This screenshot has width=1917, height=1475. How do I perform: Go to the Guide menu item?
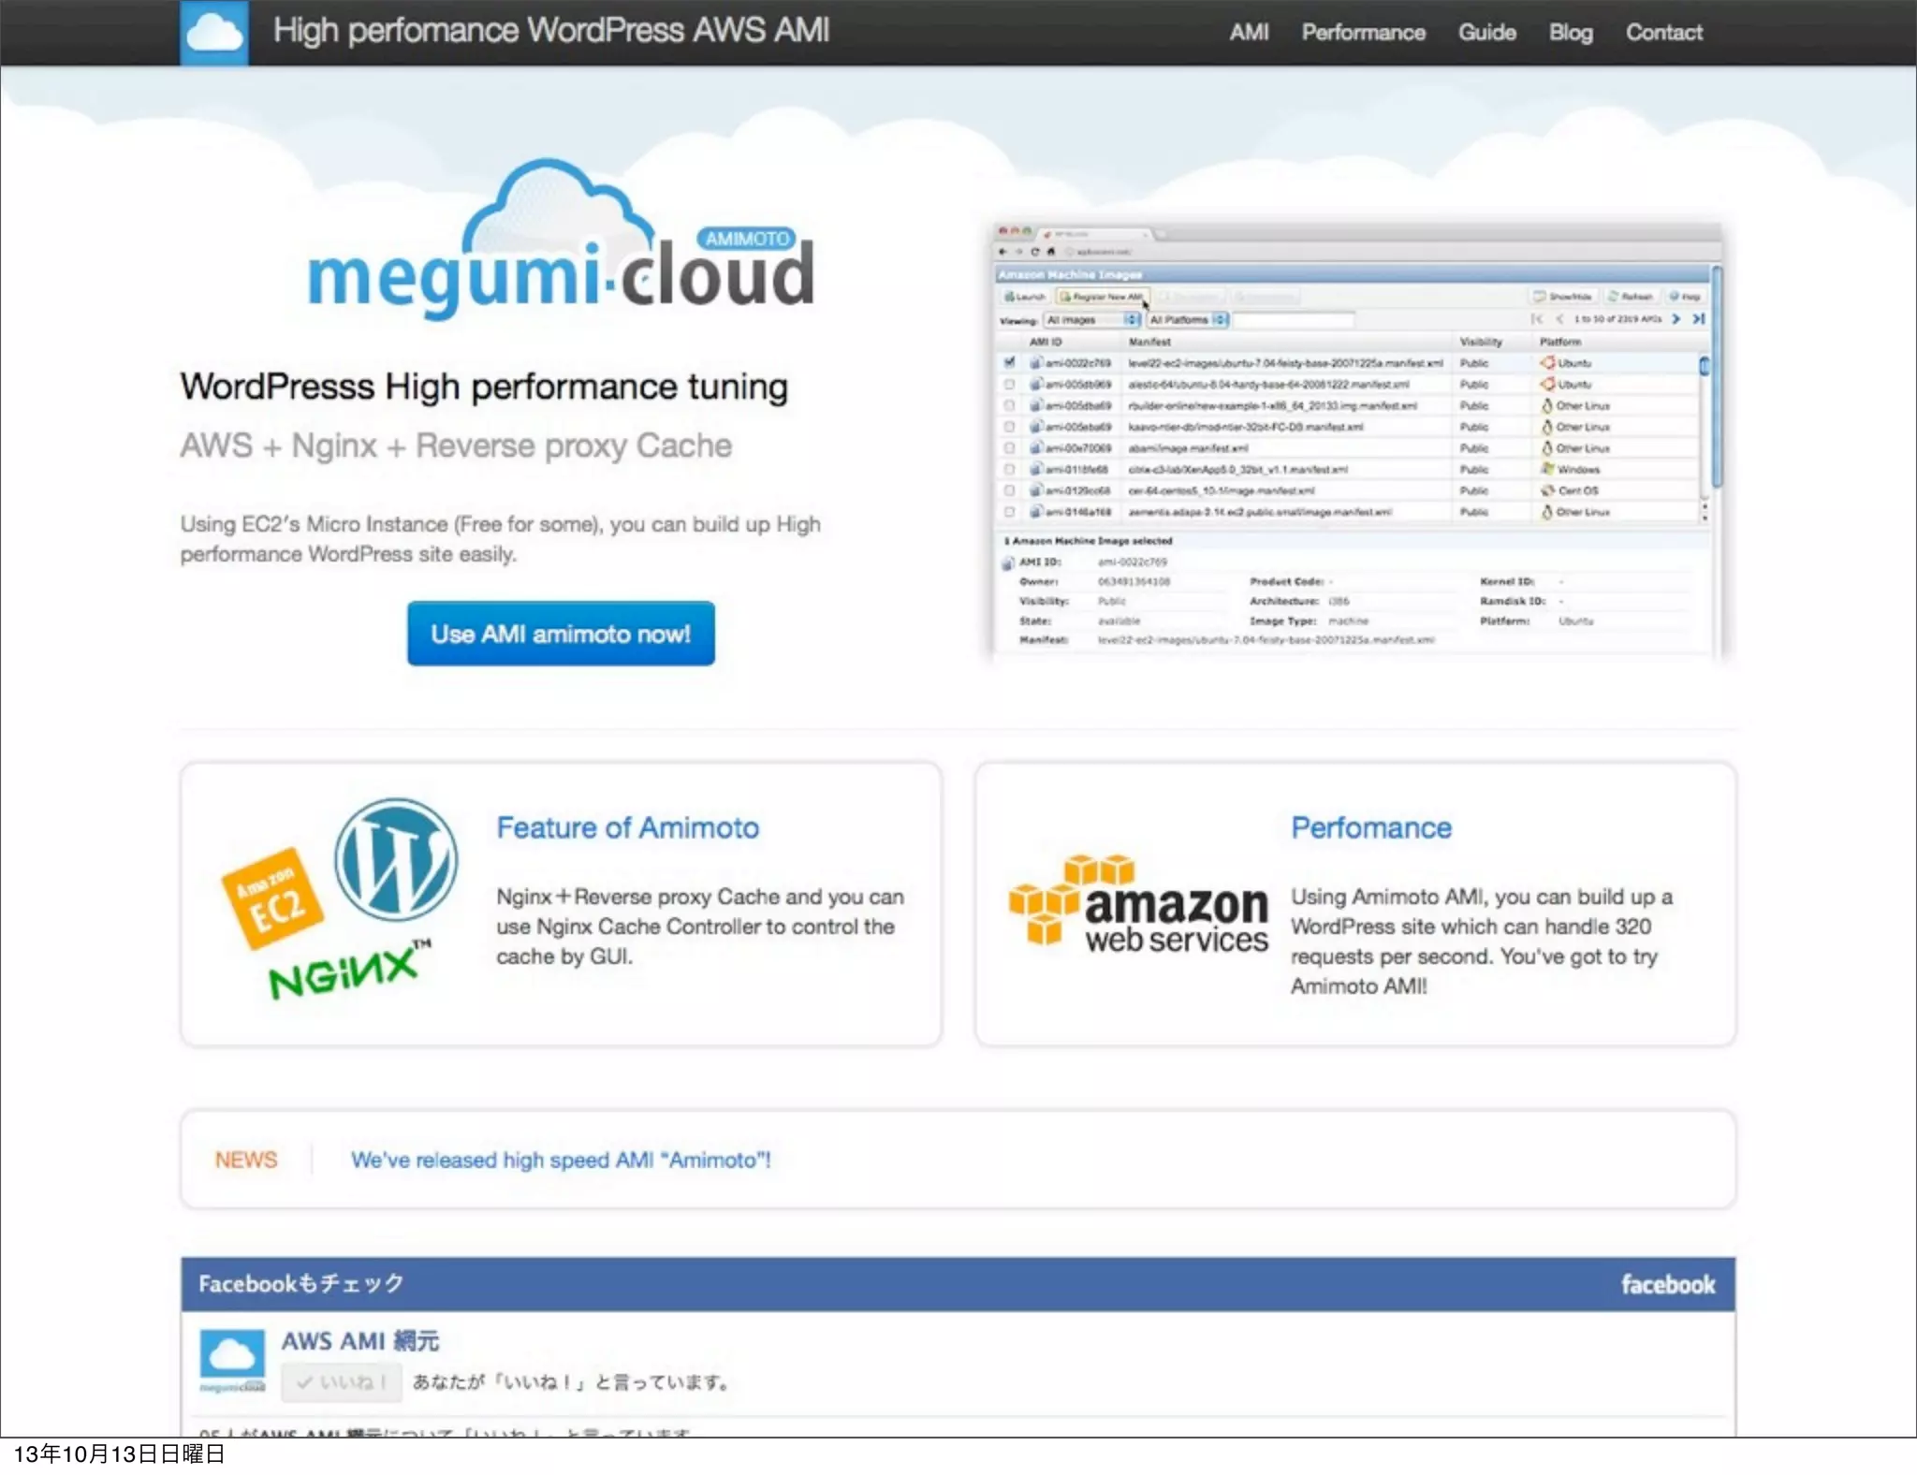tap(1486, 33)
